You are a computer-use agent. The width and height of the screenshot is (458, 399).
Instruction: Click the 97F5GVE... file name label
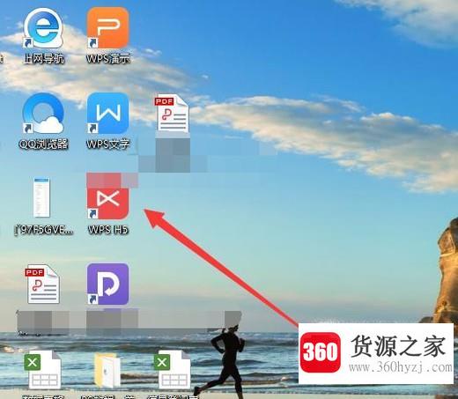coord(43,230)
